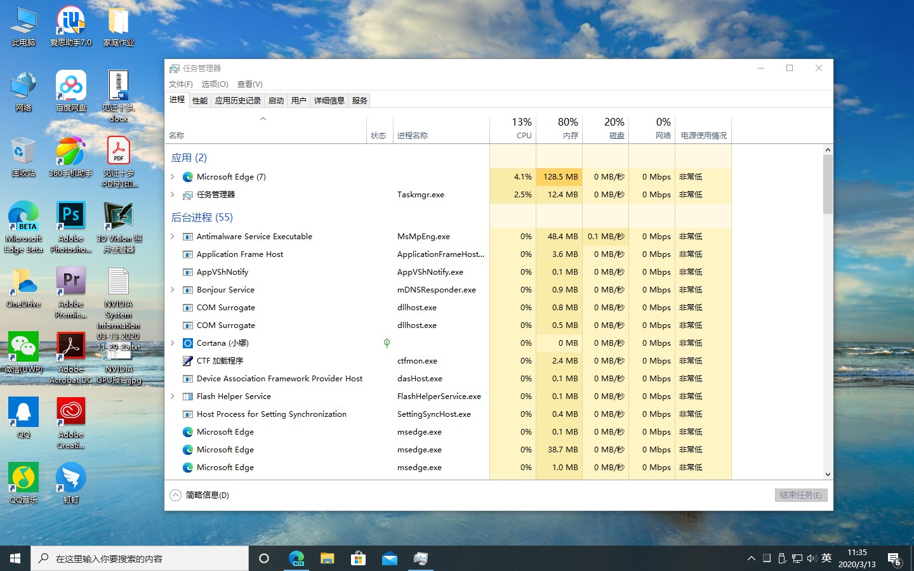Open QQ音乐 desktop shortcut
Image resolution: width=914 pixels, height=571 pixels.
[23, 483]
